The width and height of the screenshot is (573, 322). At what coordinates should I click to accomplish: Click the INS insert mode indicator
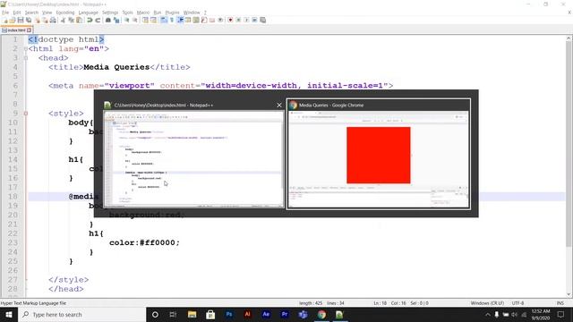[560, 303]
